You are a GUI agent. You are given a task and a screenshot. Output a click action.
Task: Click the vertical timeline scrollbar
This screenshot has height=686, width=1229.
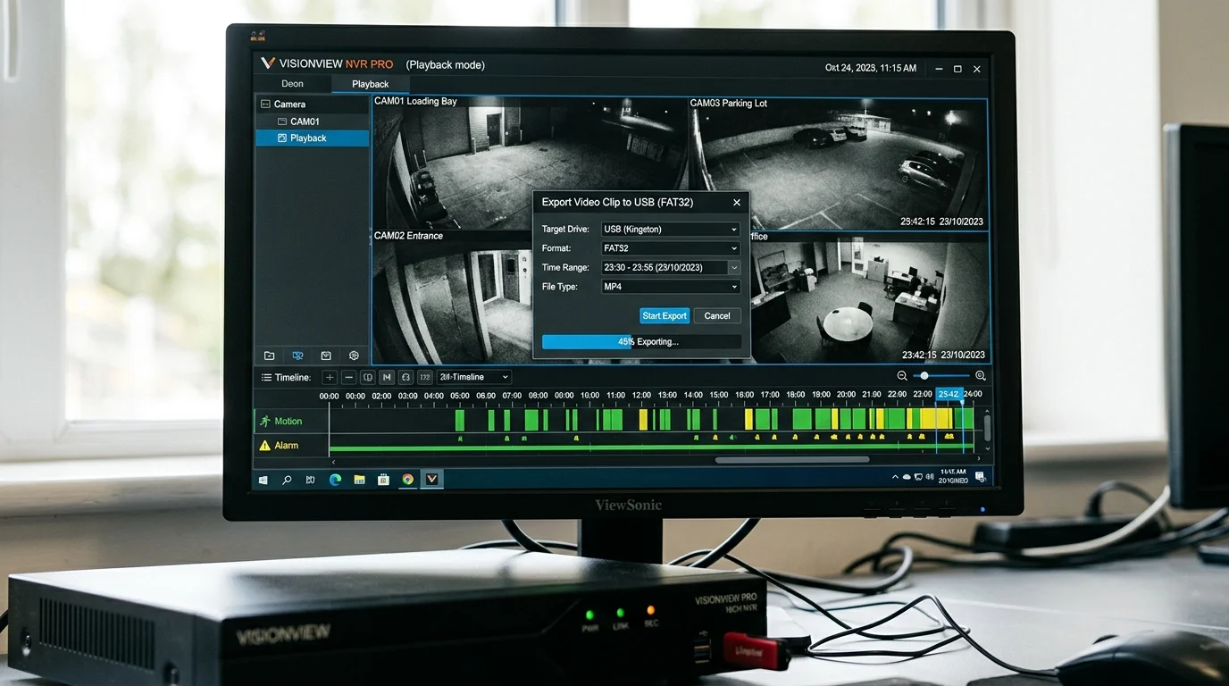click(x=987, y=431)
